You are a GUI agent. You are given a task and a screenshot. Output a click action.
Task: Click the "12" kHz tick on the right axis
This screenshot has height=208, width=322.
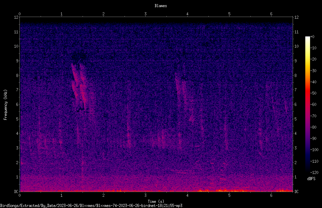pyautogui.click(x=296, y=17)
